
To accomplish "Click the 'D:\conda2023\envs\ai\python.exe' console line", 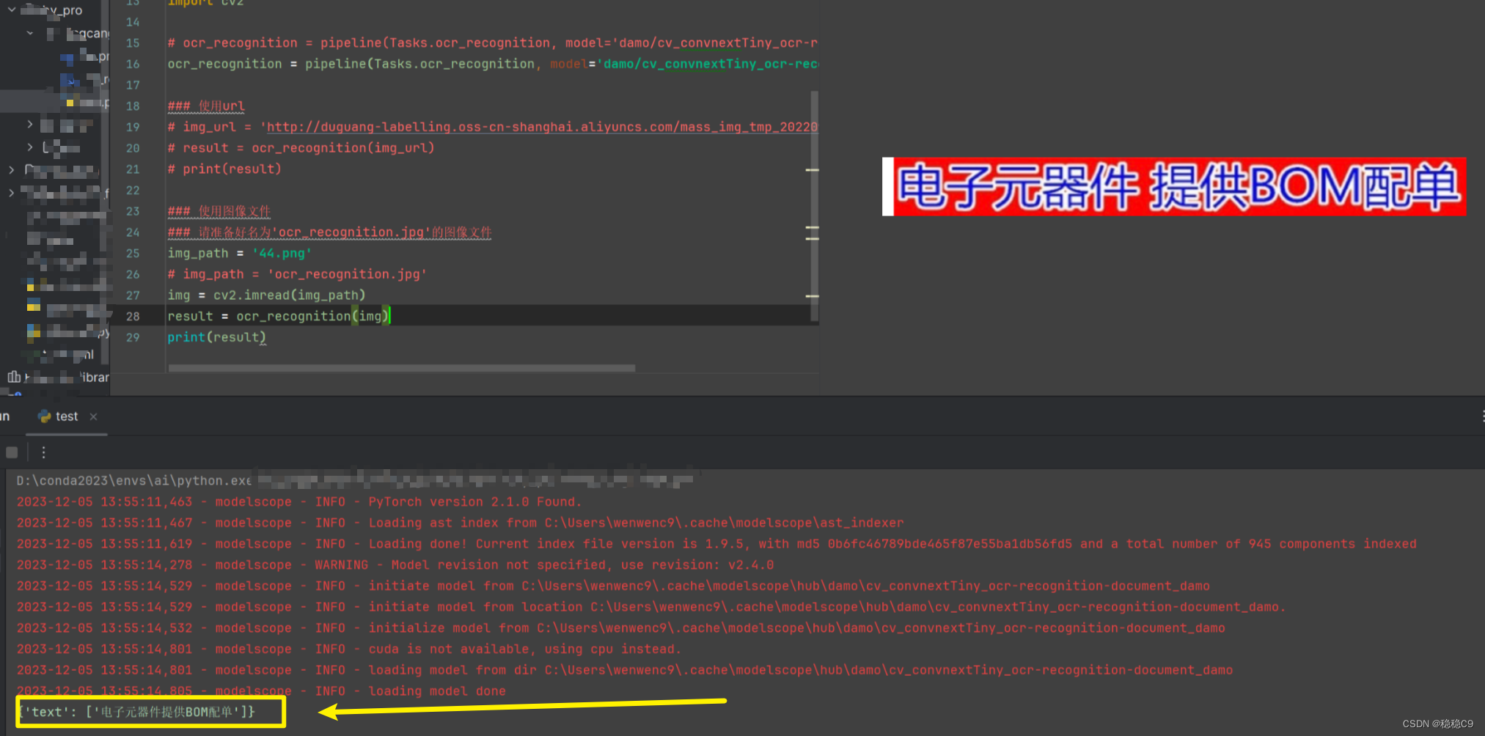I will pos(134,481).
